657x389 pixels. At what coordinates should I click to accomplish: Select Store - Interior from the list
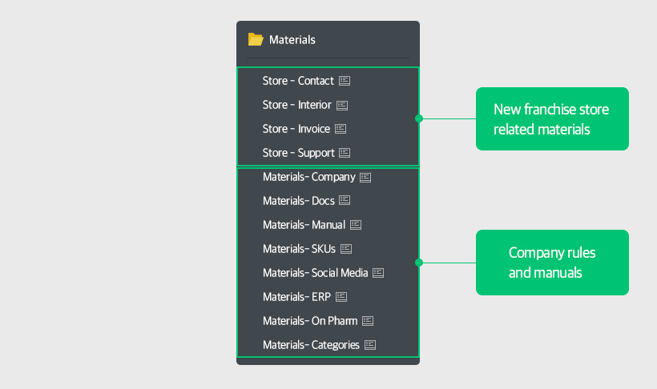pyautogui.click(x=296, y=105)
